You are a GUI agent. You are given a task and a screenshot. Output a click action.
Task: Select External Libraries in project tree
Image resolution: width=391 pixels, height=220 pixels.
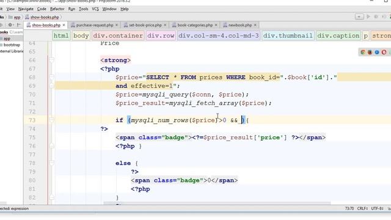click(x=12, y=51)
